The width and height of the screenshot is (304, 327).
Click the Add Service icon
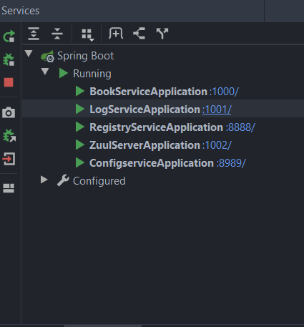point(116,34)
